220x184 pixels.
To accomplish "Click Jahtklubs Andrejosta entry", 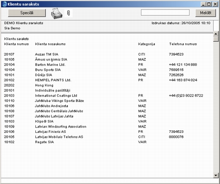I will pyautogui.click(x=52, y=106).
